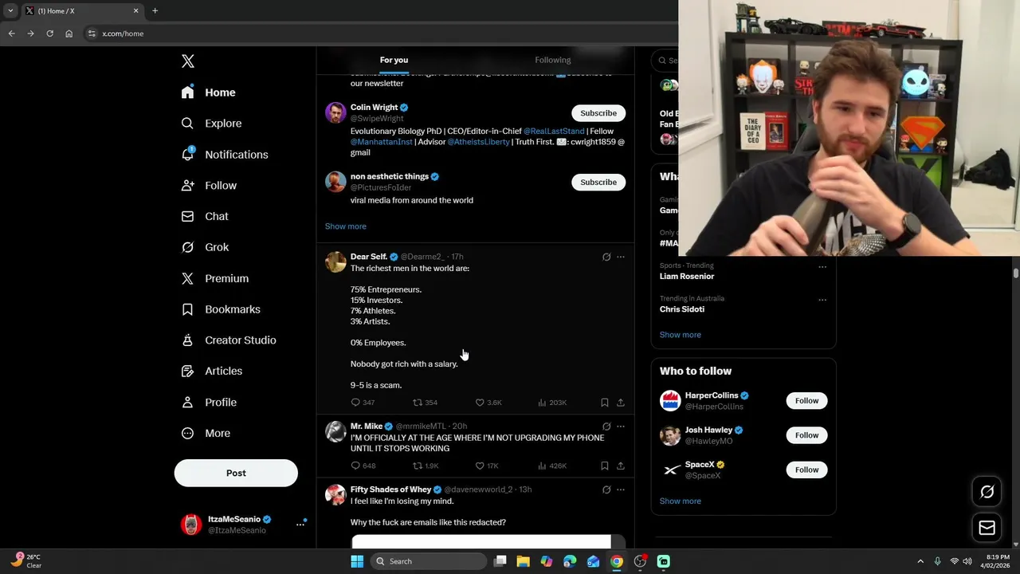The image size is (1020, 574).
Task: Open Profile in the sidebar
Action: tap(209, 402)
